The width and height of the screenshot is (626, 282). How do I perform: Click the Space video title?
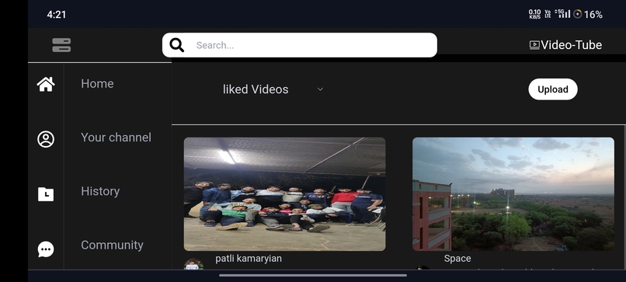pyautogui.click(x=457, y=259)
